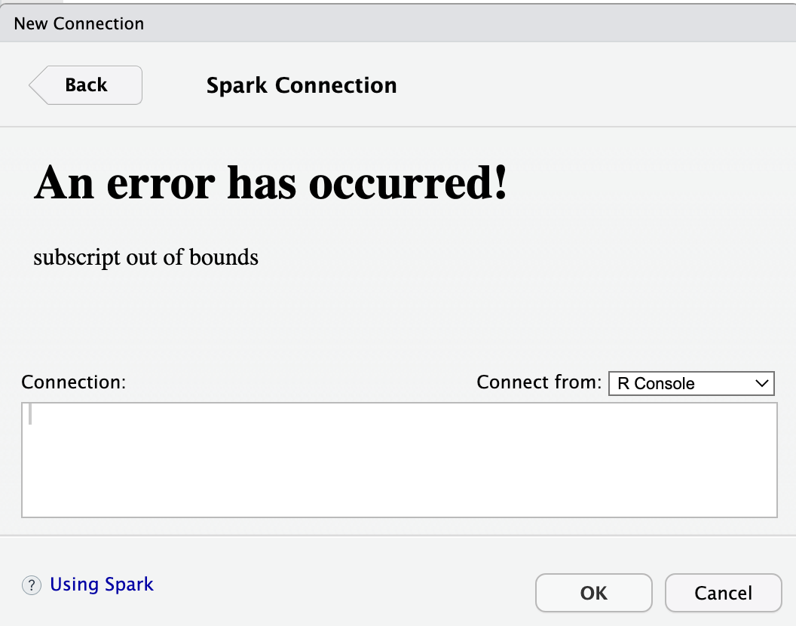This screenshot has height=626, width=796.
Task: Click the circular help icon beside Using Spark
Action: [x=31, y=585]
